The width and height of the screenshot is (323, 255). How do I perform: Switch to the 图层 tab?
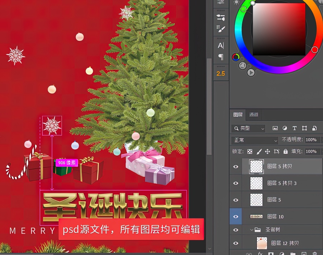pos(238,115)
